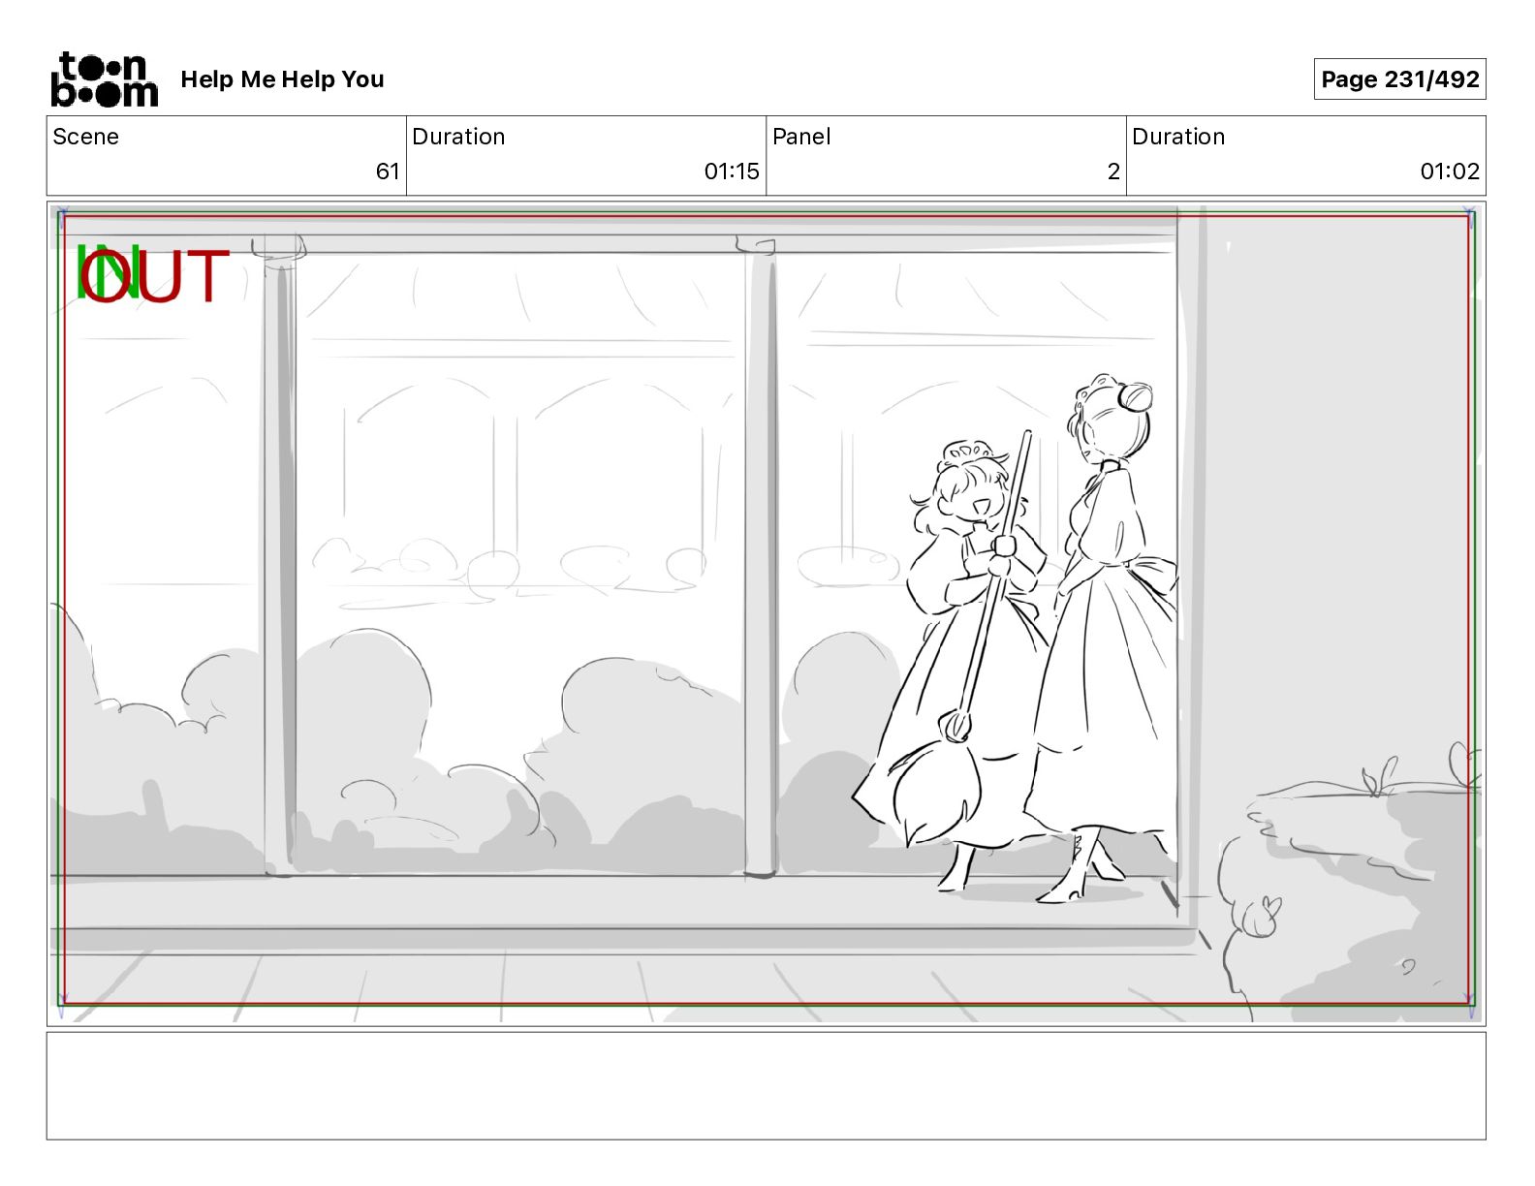Click the 'Scene' header label
Viewport: 1535px width, 1186px height.
point(85,137)
